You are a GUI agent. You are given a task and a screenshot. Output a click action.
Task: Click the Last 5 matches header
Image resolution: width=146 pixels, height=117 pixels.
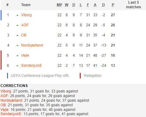click(133, 5)
